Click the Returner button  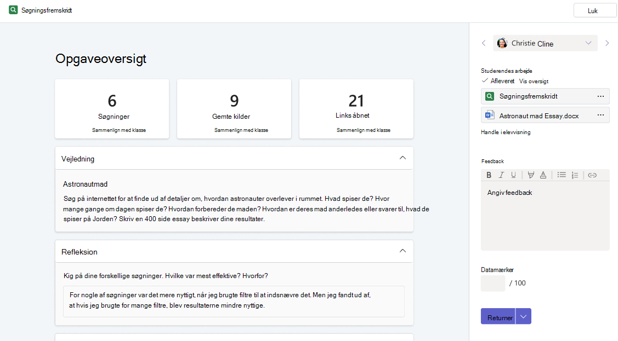point(498,316)
